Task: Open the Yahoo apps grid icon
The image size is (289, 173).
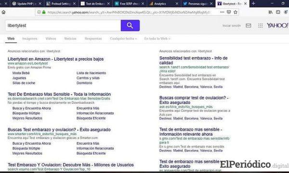Action: coord(260,25)
